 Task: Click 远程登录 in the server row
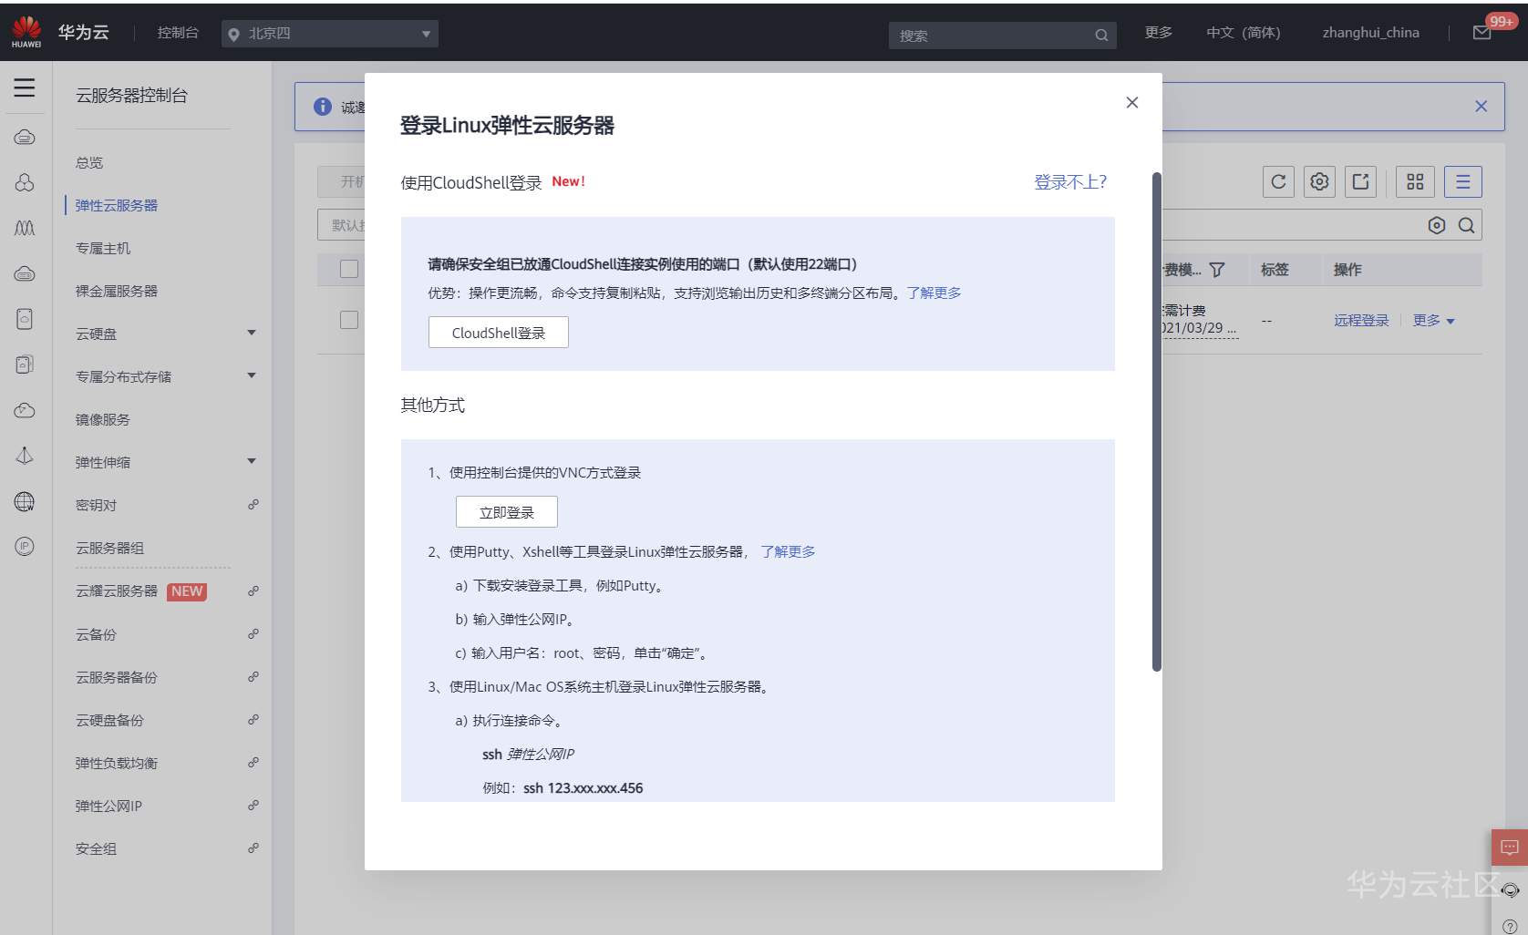click(1361, 321)
